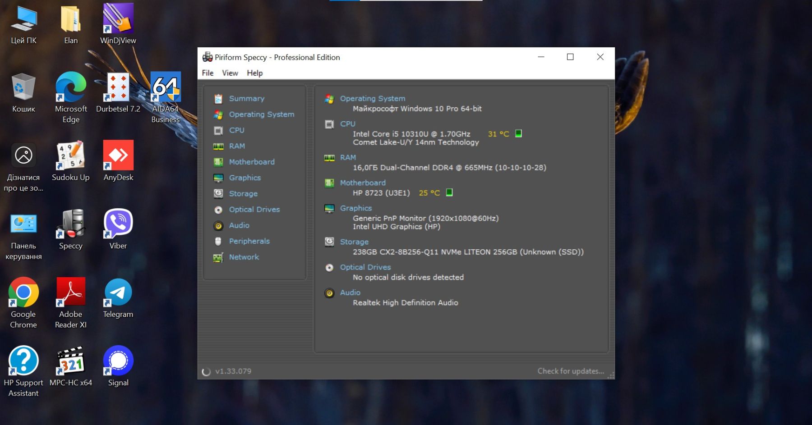Select RAM in the sidebar list
Screen dimensions: 812x425
coord(237,146)
